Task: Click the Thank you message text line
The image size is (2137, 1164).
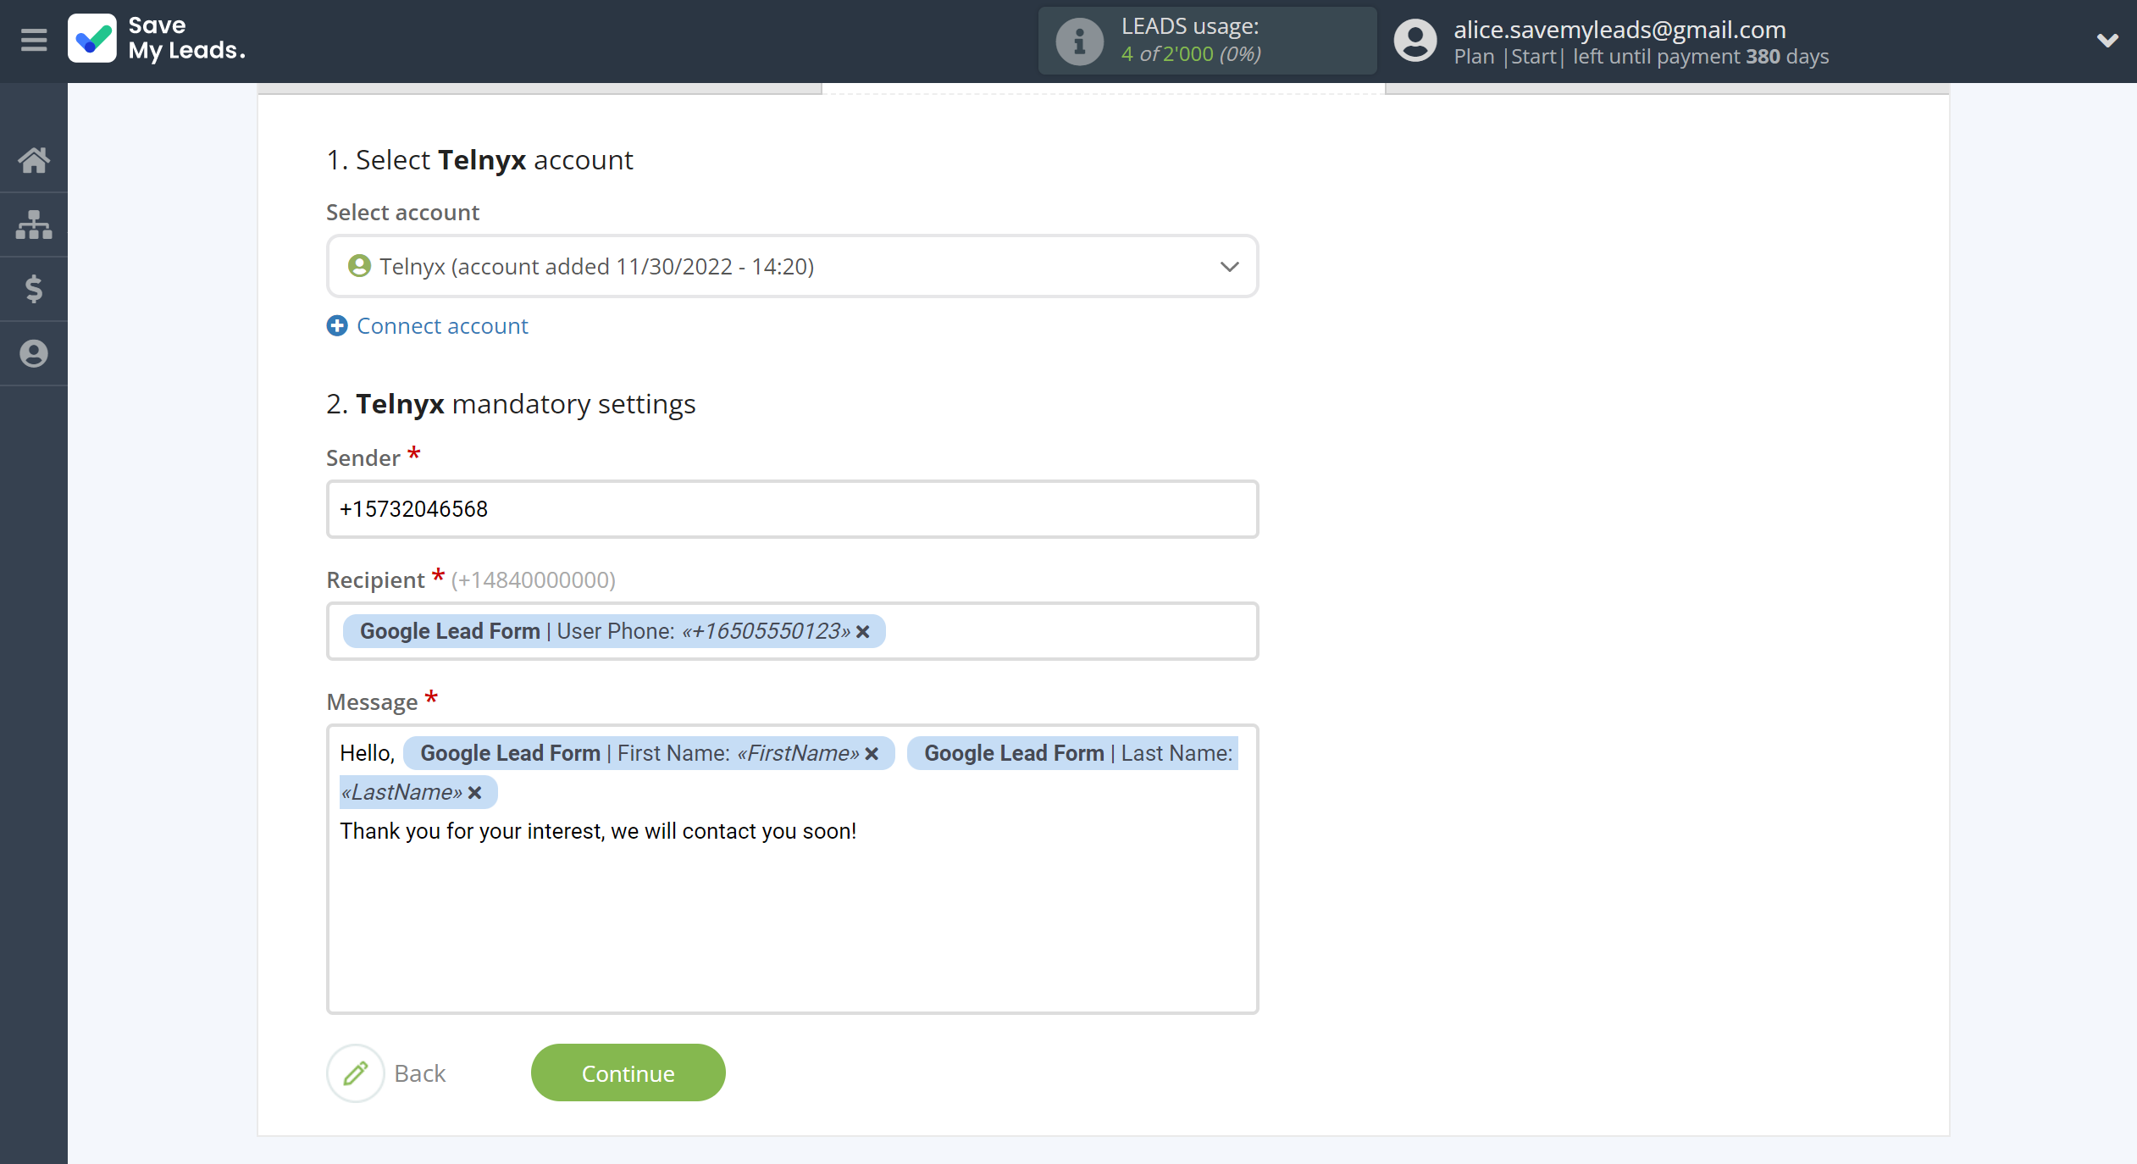Action: pos(598,831)
